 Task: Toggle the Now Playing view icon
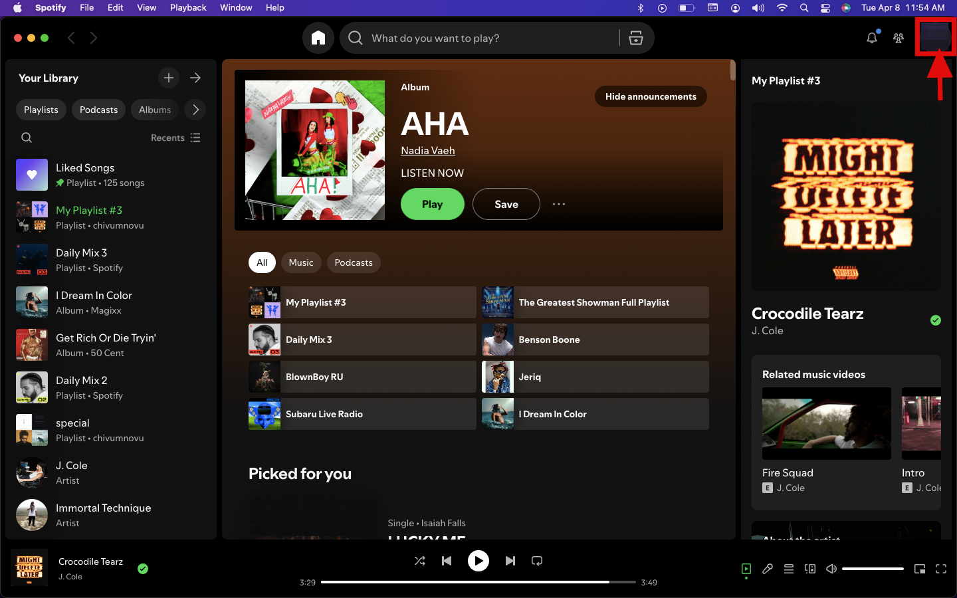(746, 569)
